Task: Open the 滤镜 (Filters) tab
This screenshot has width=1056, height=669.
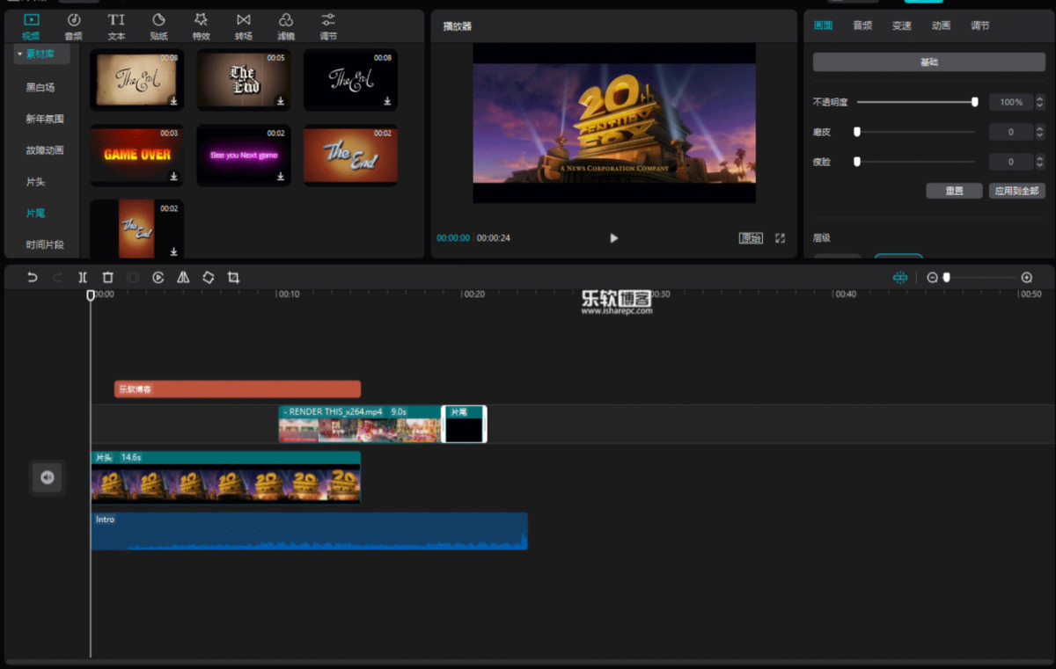Action: [x=285, y=25]
